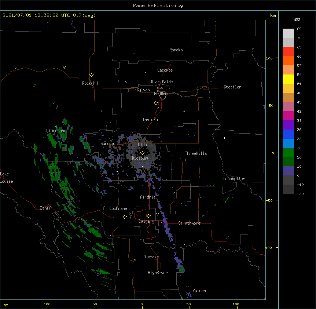Click the dBZ legend heading
316x309 pixels.
tap(297, 19)
